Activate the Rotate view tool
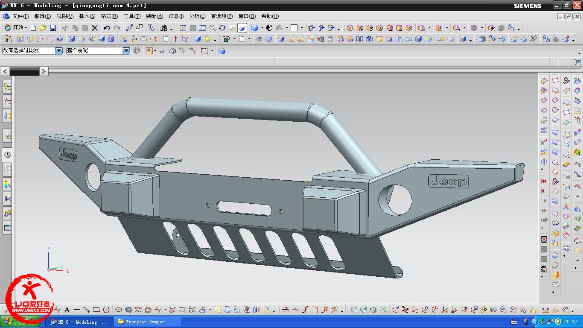The width and height of the screenshot is (583, 328). [x=222, y=28]
